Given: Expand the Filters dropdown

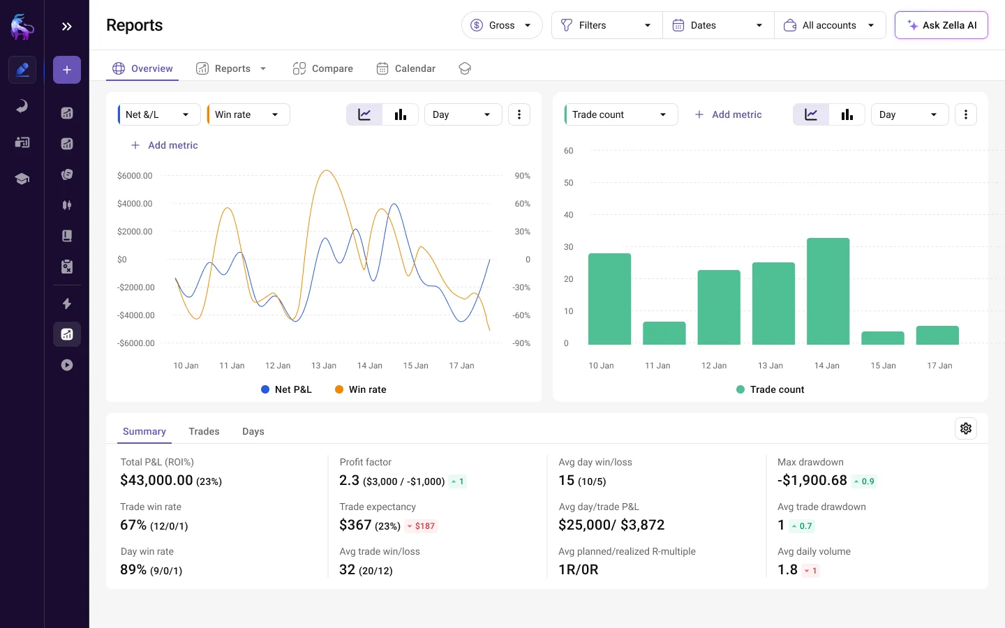Looking at the screenshot, I should (607, 25).
